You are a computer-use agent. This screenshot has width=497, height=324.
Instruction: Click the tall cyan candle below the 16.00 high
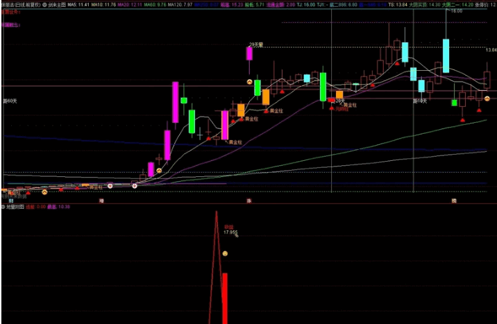coord(446,56)
